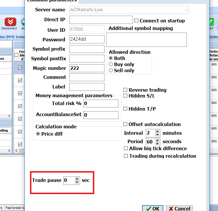Increase Period seconds value

point(157,140)
